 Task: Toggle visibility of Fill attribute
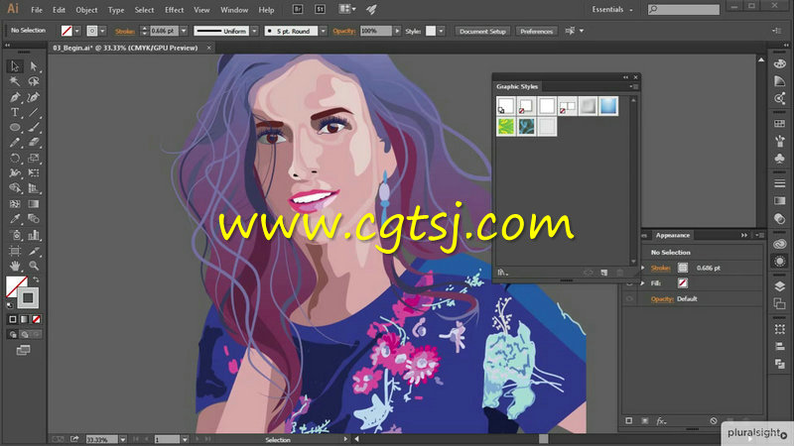pyautogui.click(x=629, y=283)
